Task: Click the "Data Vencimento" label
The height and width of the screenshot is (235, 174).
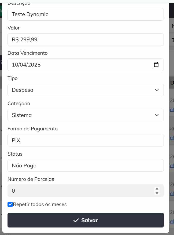Action: tap(28, 53)
